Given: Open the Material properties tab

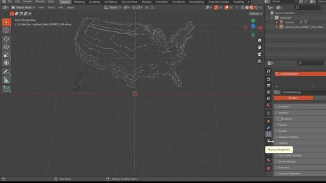Looking at the screenshot, I should click(268, 160).
